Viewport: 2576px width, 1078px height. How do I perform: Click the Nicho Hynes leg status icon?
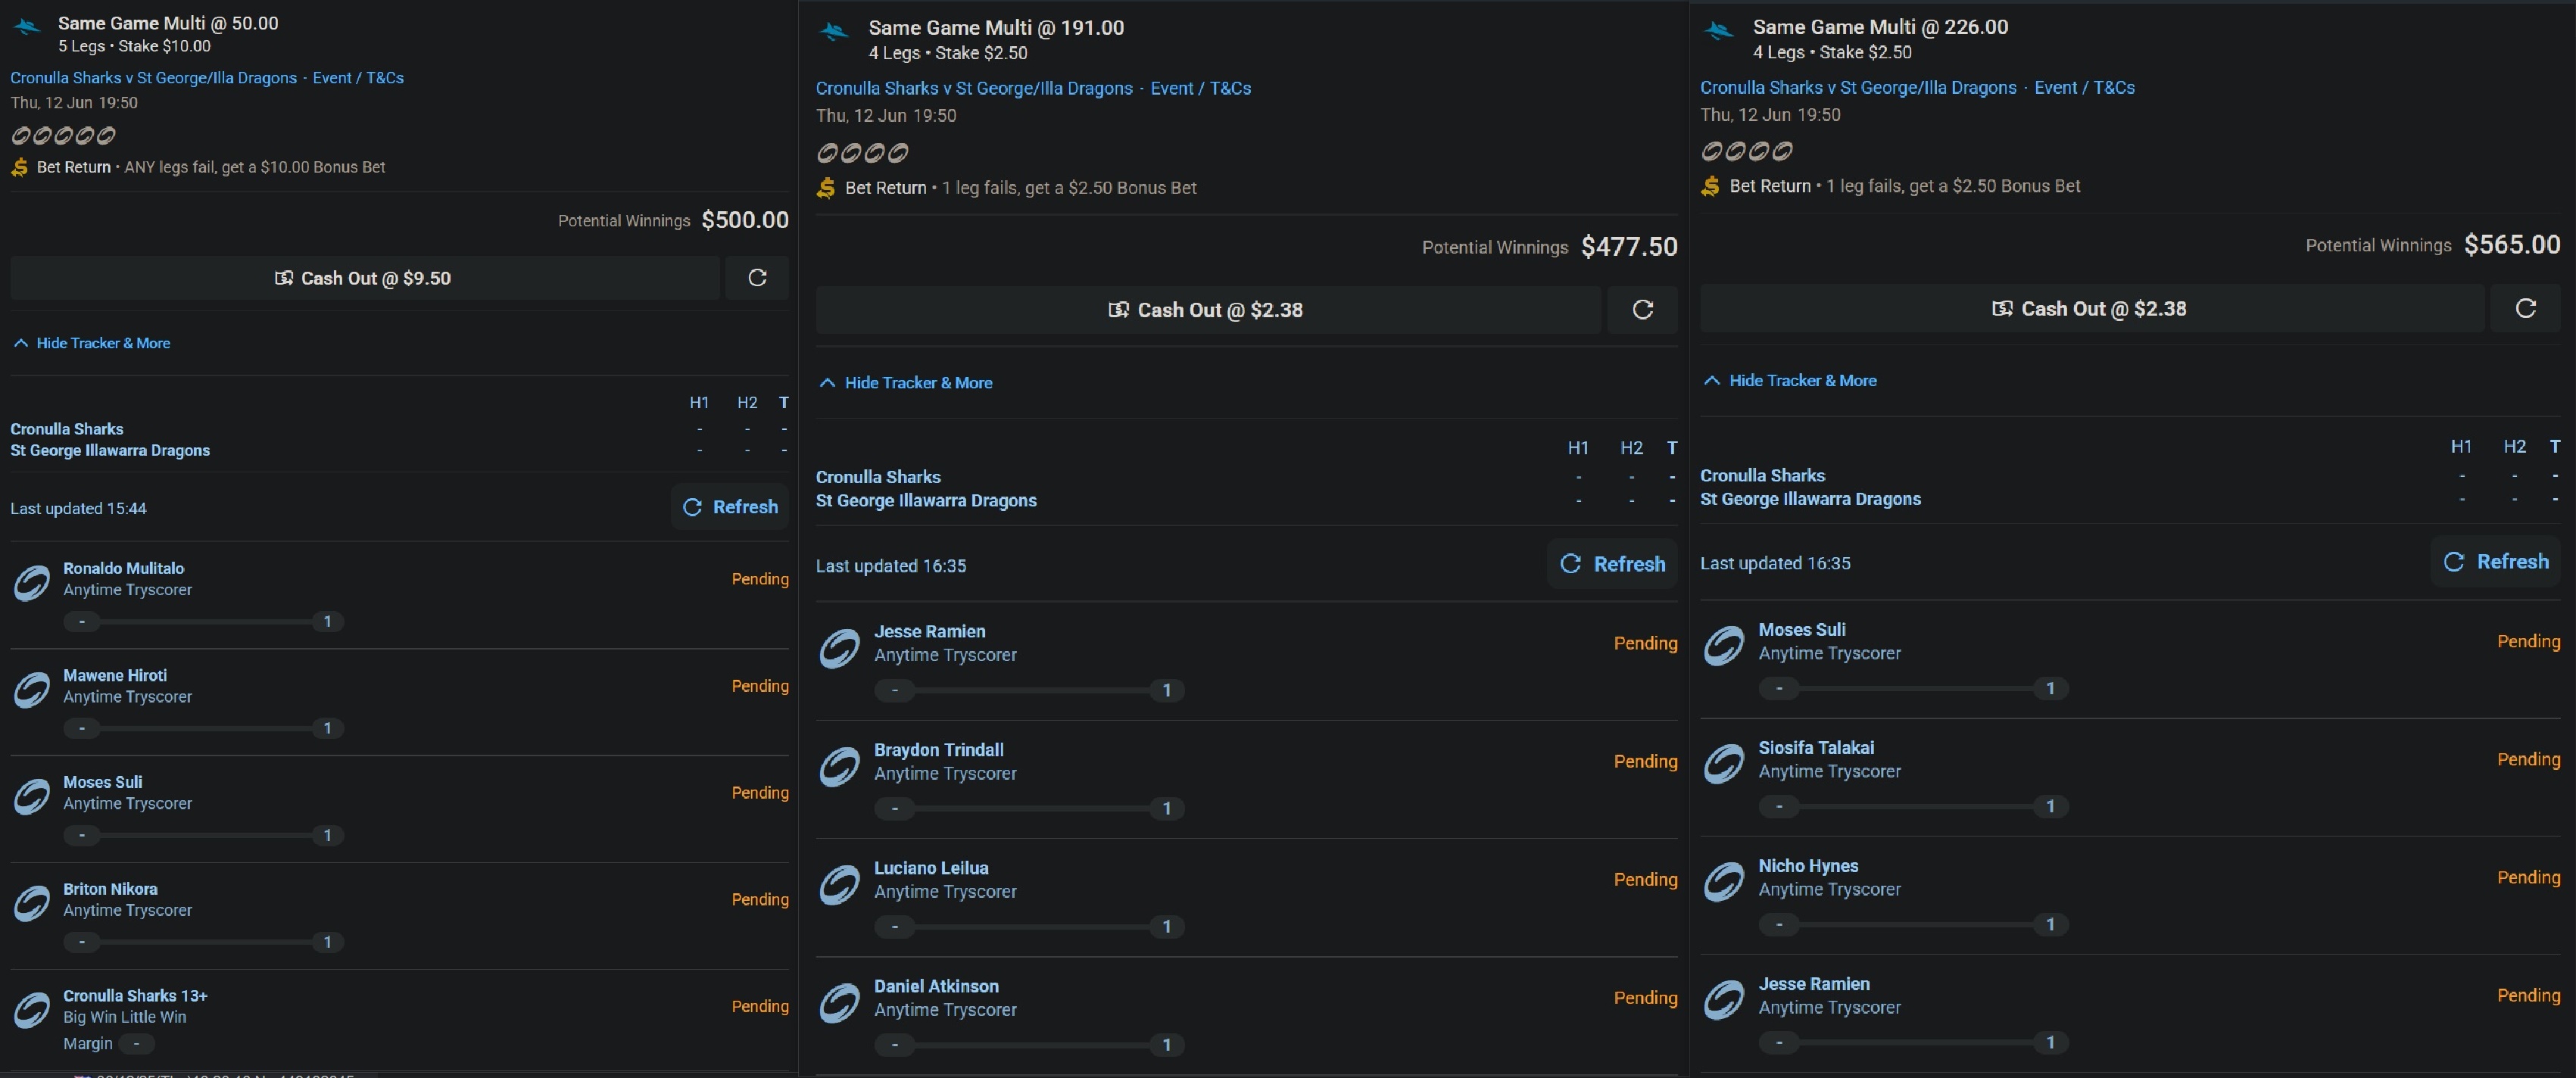coord(1724,882)
